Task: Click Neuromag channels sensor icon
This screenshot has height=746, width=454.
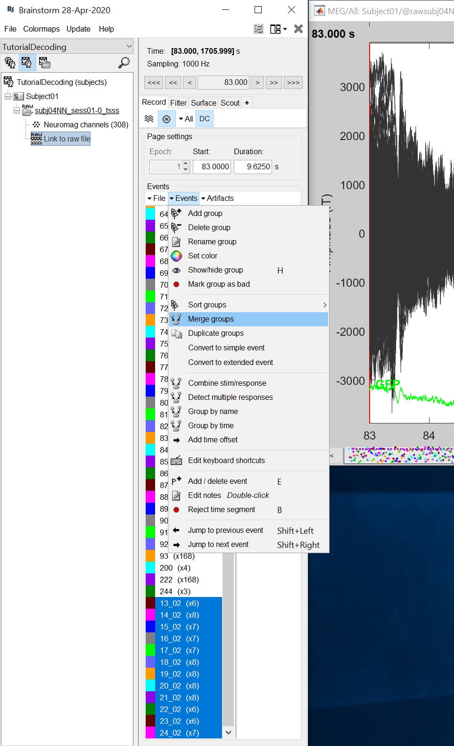Action: (x=36, y=125)
